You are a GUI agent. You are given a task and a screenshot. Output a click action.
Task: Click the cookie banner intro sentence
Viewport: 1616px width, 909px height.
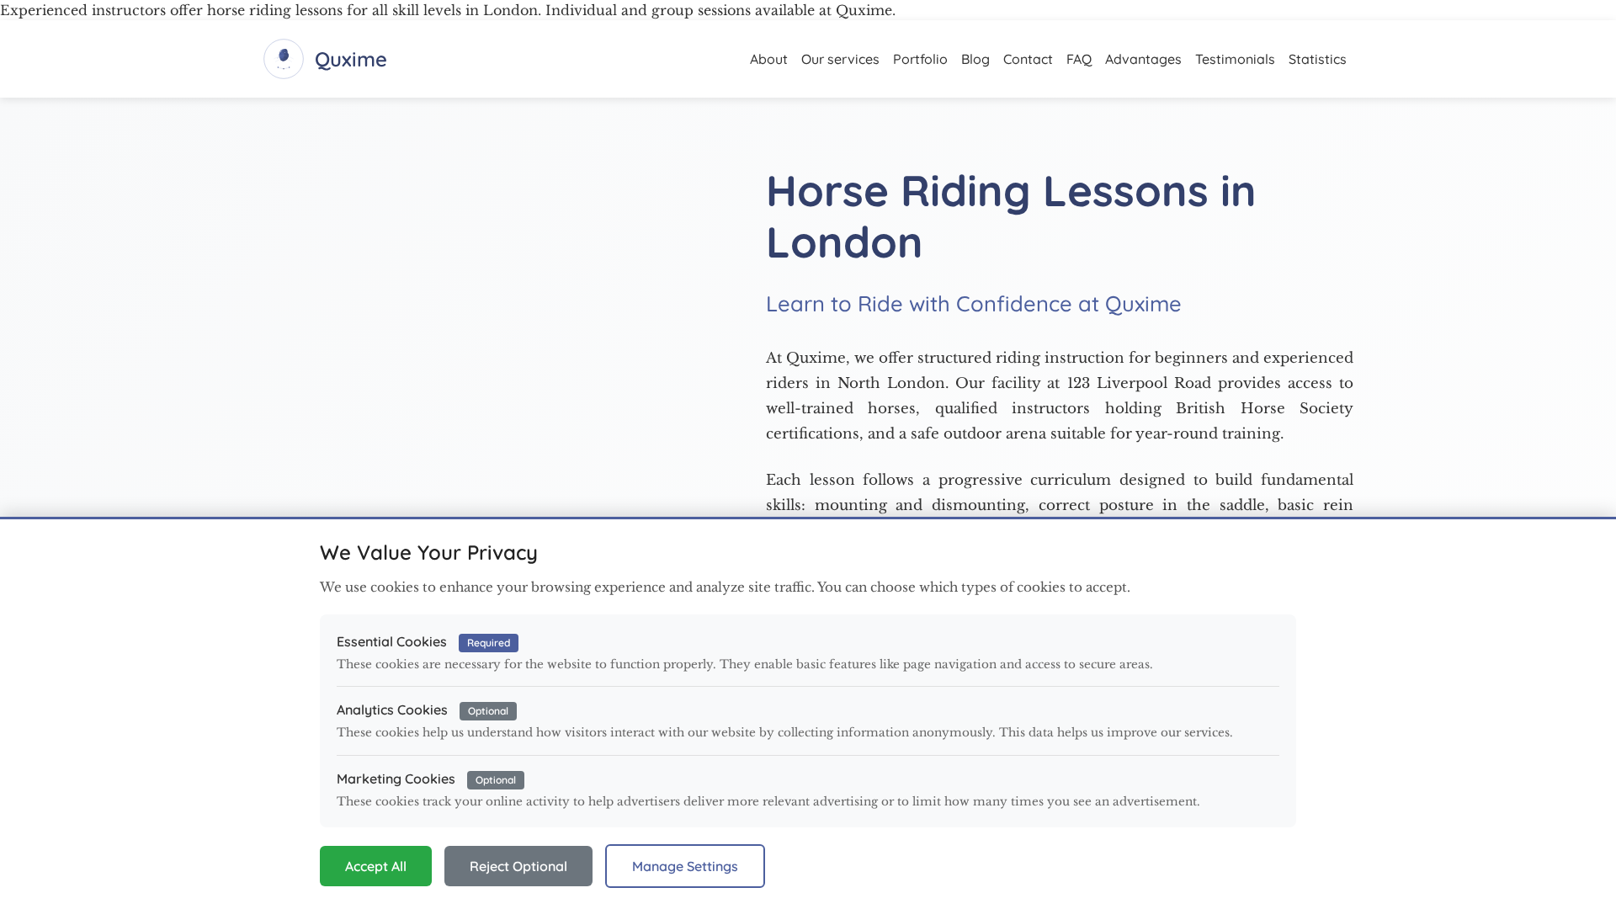point(725,587)
